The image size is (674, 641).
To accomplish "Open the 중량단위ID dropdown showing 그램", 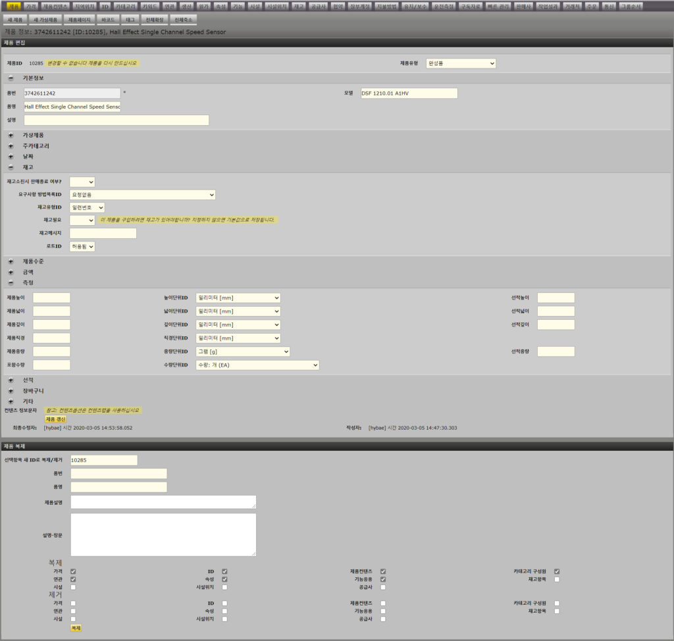I will 243,351.
